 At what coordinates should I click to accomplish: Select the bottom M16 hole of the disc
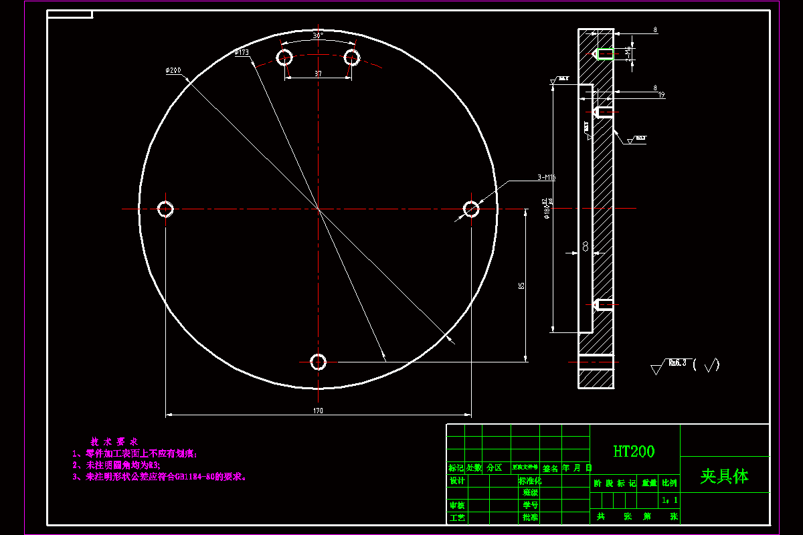pyautogui.click(x=319, y=362)
